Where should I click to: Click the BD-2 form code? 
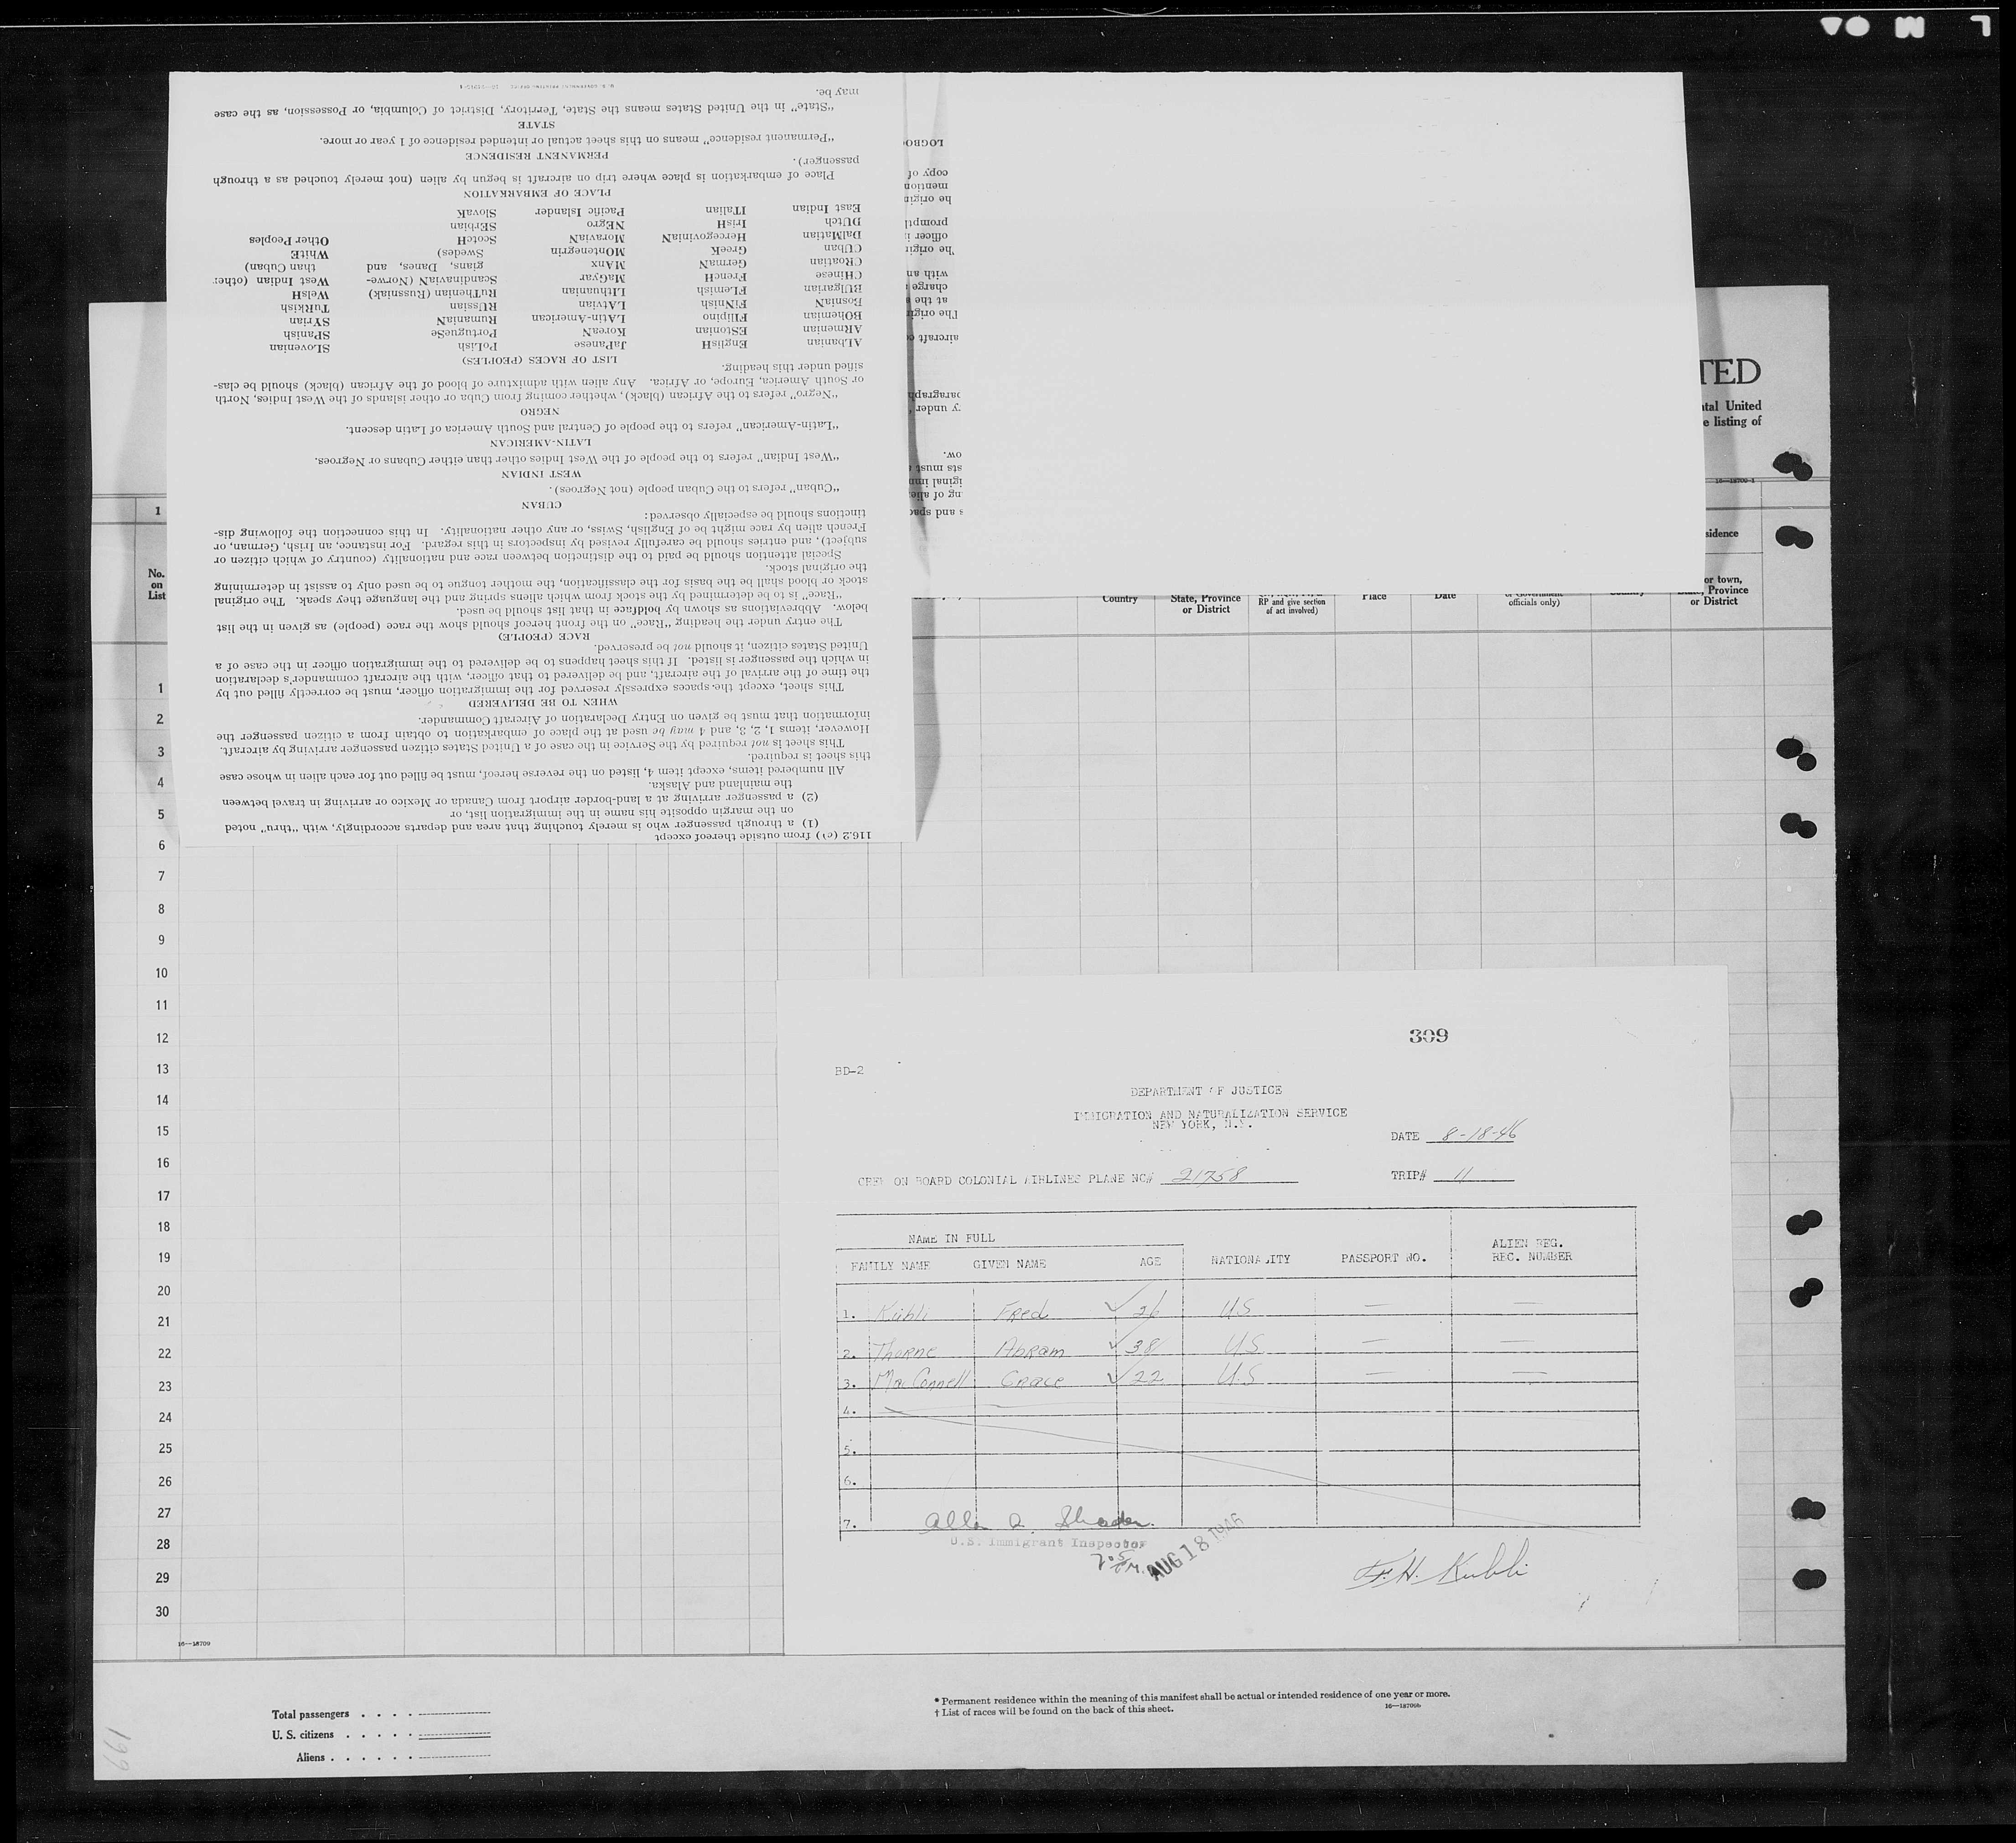point(848,1071)
